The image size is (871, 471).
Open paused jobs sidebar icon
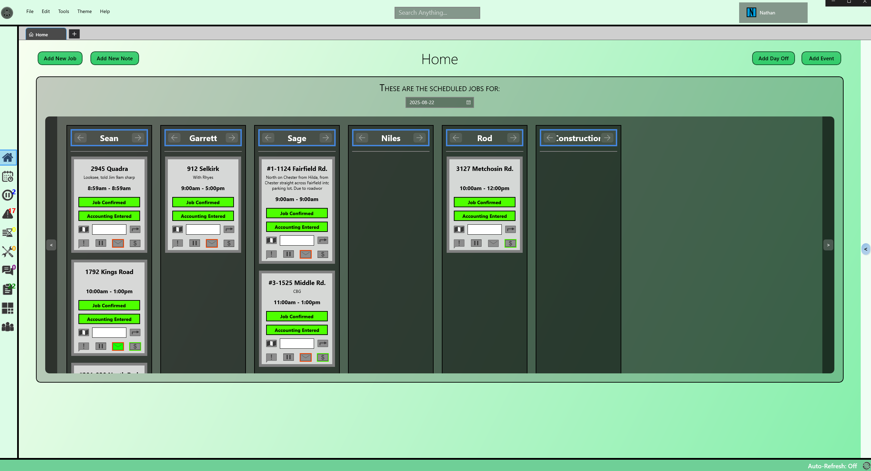(7, 195)
